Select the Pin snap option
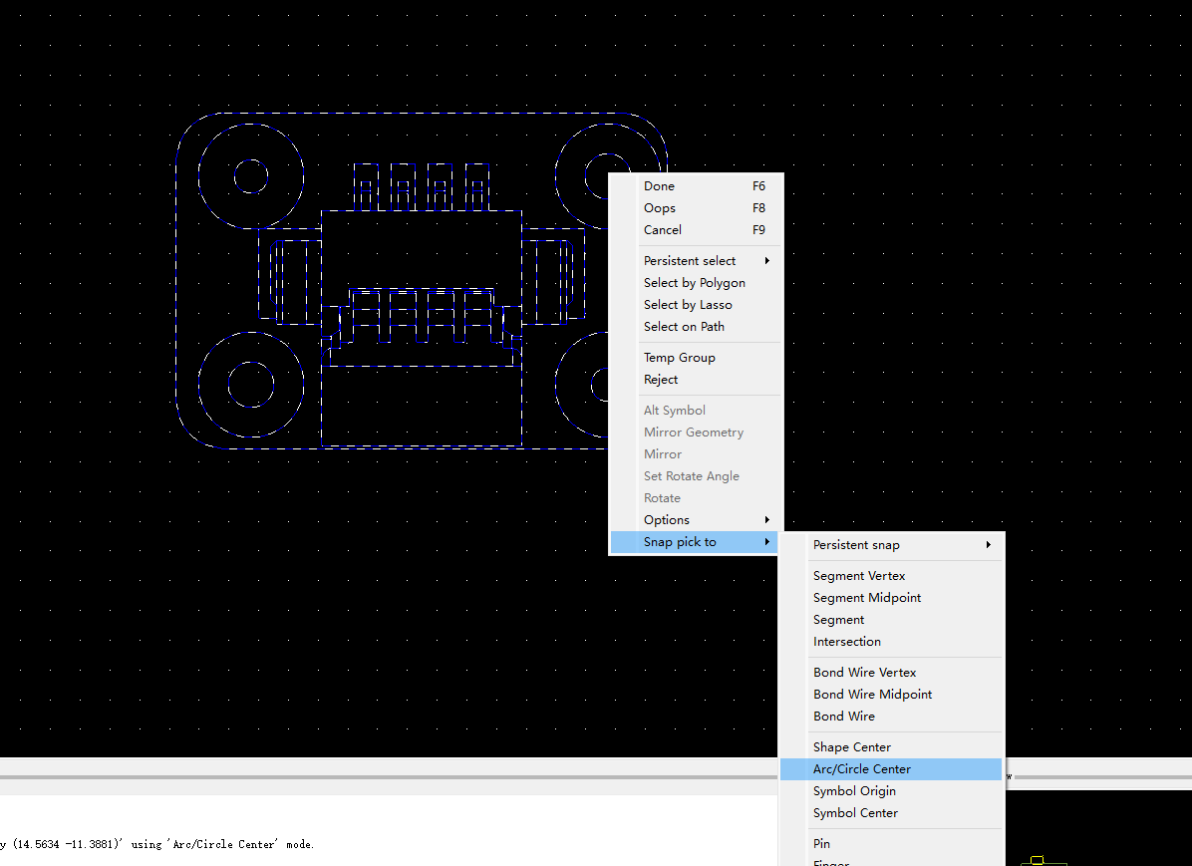The width and height of the screenshot is (1192, 866). click(x=892, y=844)
